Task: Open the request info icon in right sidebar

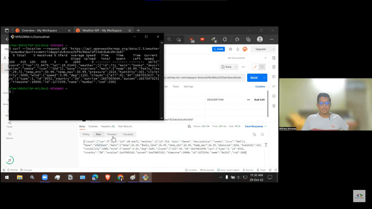Action: tap(274, 96)
